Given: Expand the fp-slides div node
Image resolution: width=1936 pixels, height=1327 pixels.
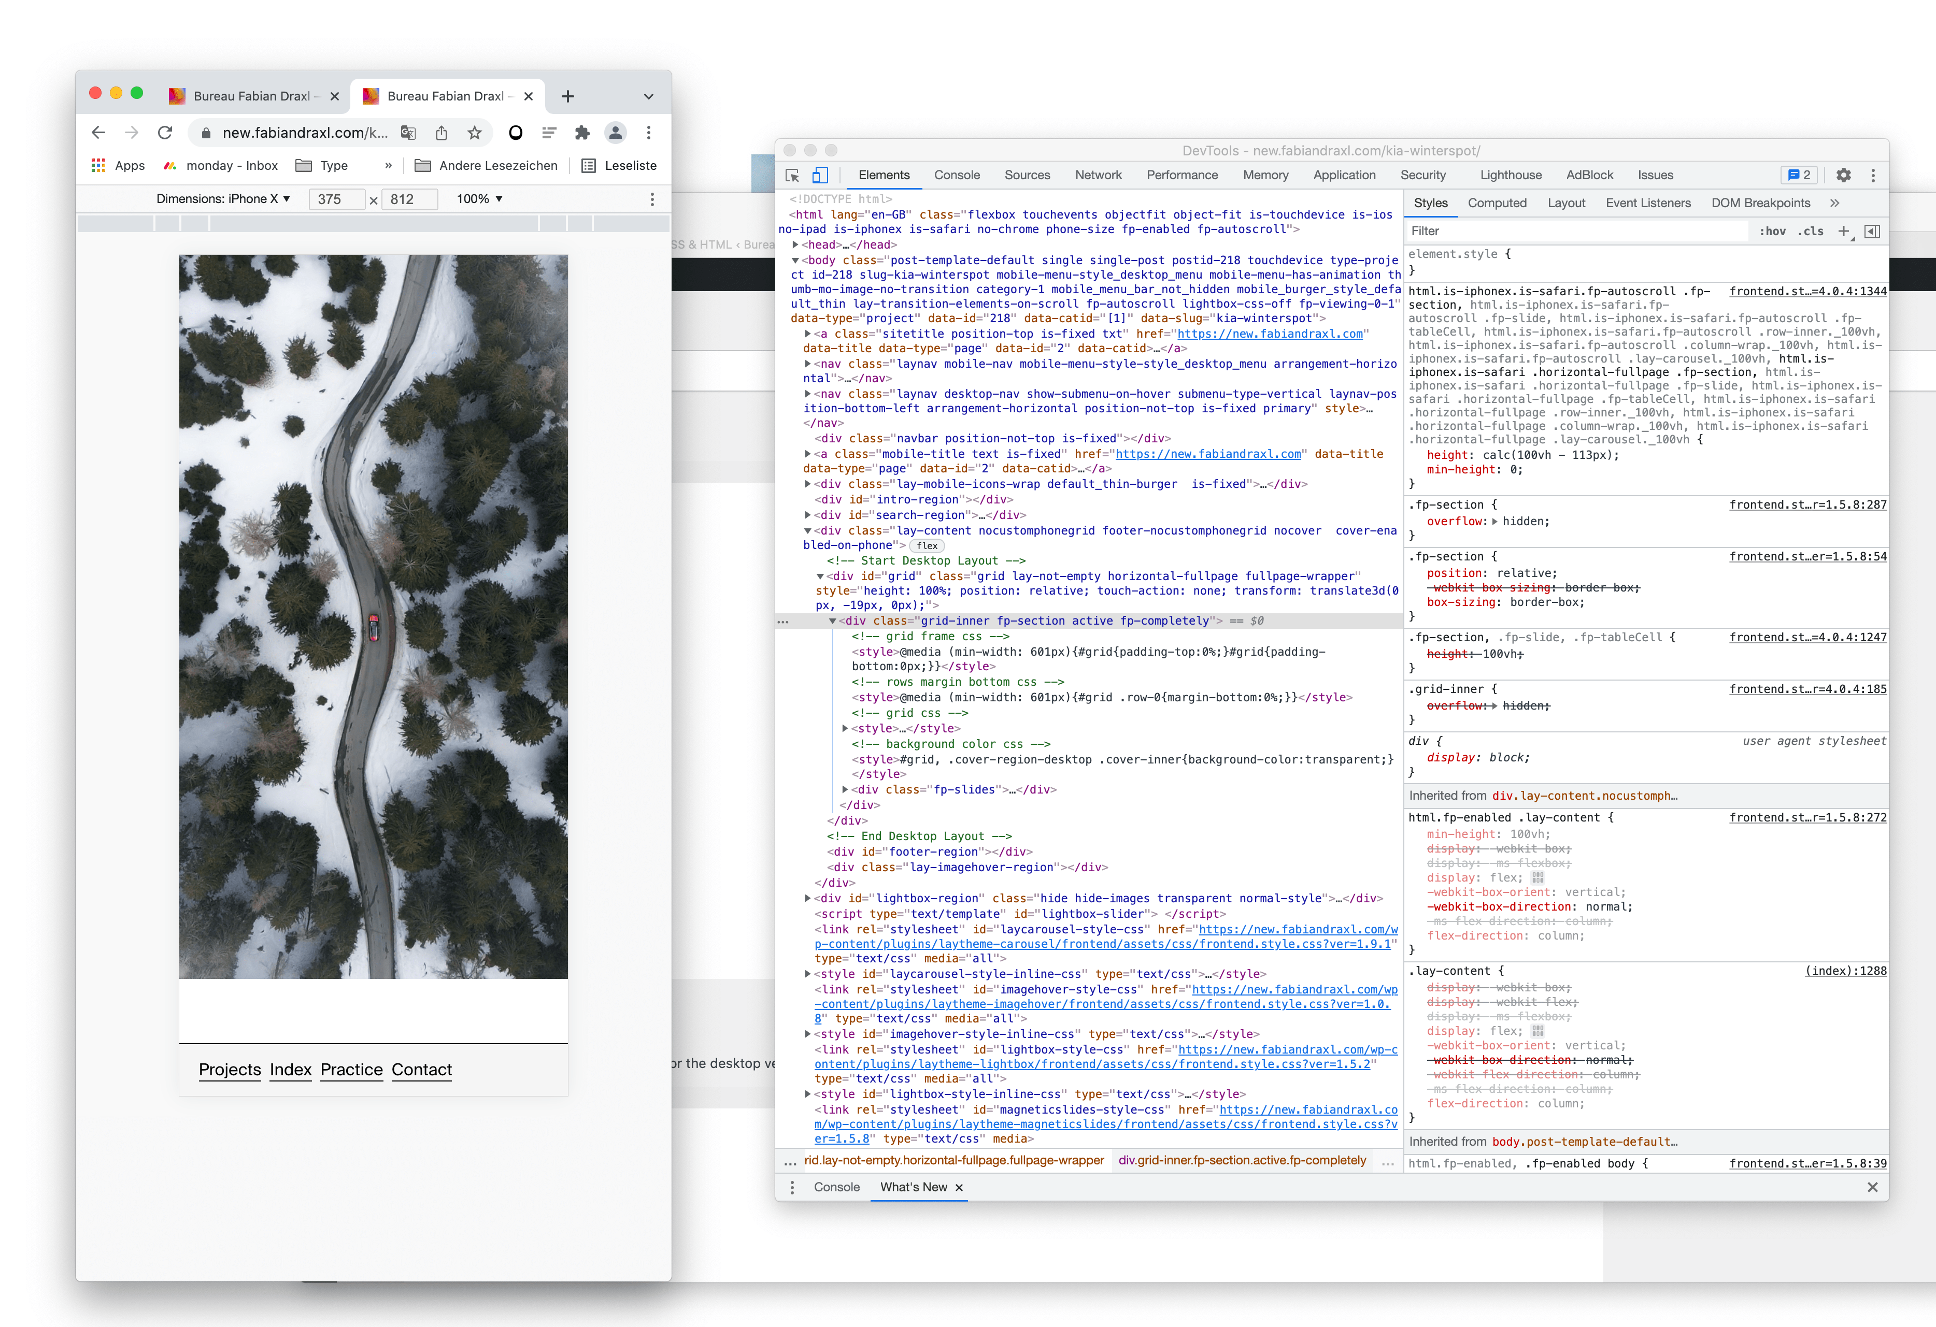Looking at the screenshot, I should (x=845, y=789).
